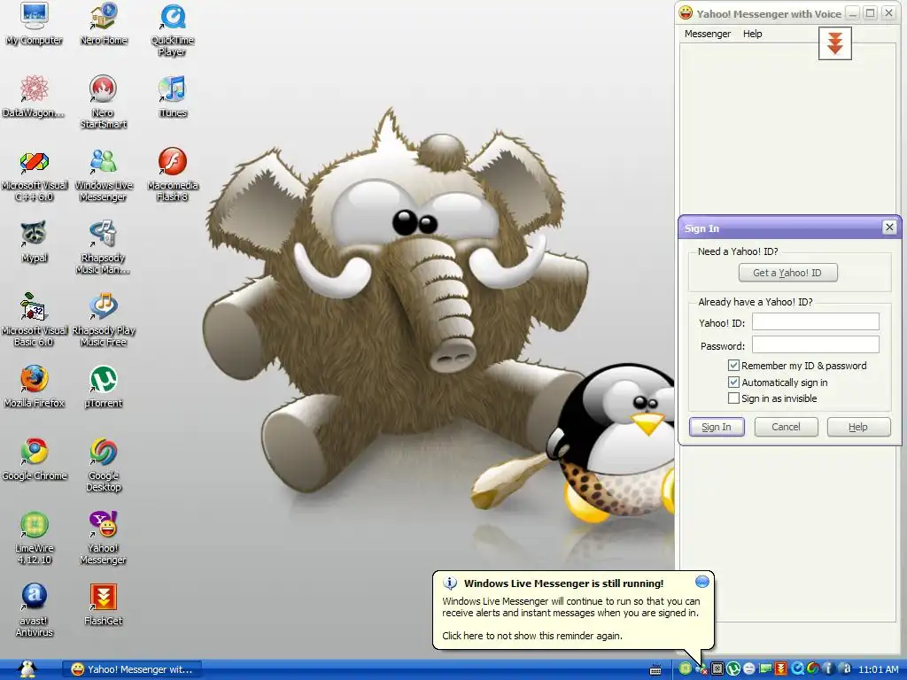Select the Nero StartSmart icon
The width and height of the screenshot is (907, 680).
pos(103,102)
